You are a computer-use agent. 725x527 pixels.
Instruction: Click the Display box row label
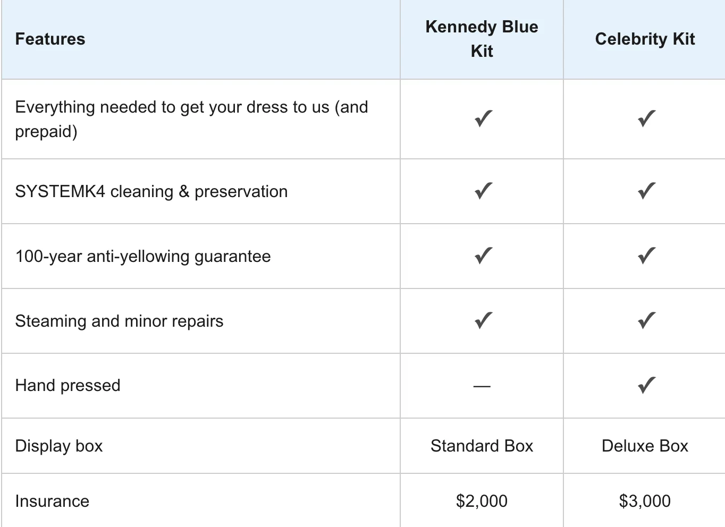click(x=59, y=446)
